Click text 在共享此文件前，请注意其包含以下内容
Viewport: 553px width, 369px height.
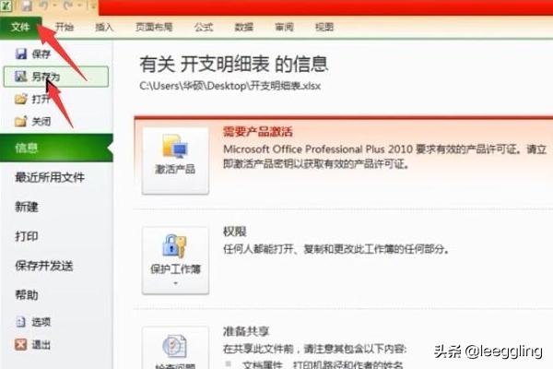tap(314, 350)
